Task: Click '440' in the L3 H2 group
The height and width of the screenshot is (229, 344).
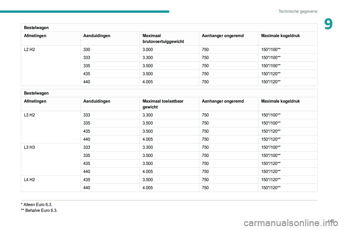Action: [x=87, y=139]
